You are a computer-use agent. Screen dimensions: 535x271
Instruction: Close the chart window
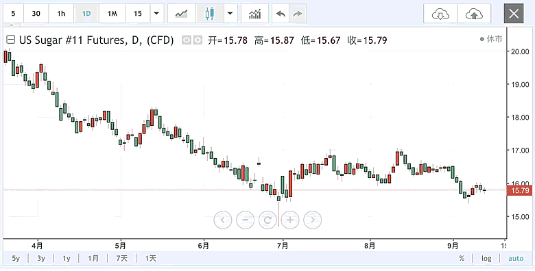[514, 14]
